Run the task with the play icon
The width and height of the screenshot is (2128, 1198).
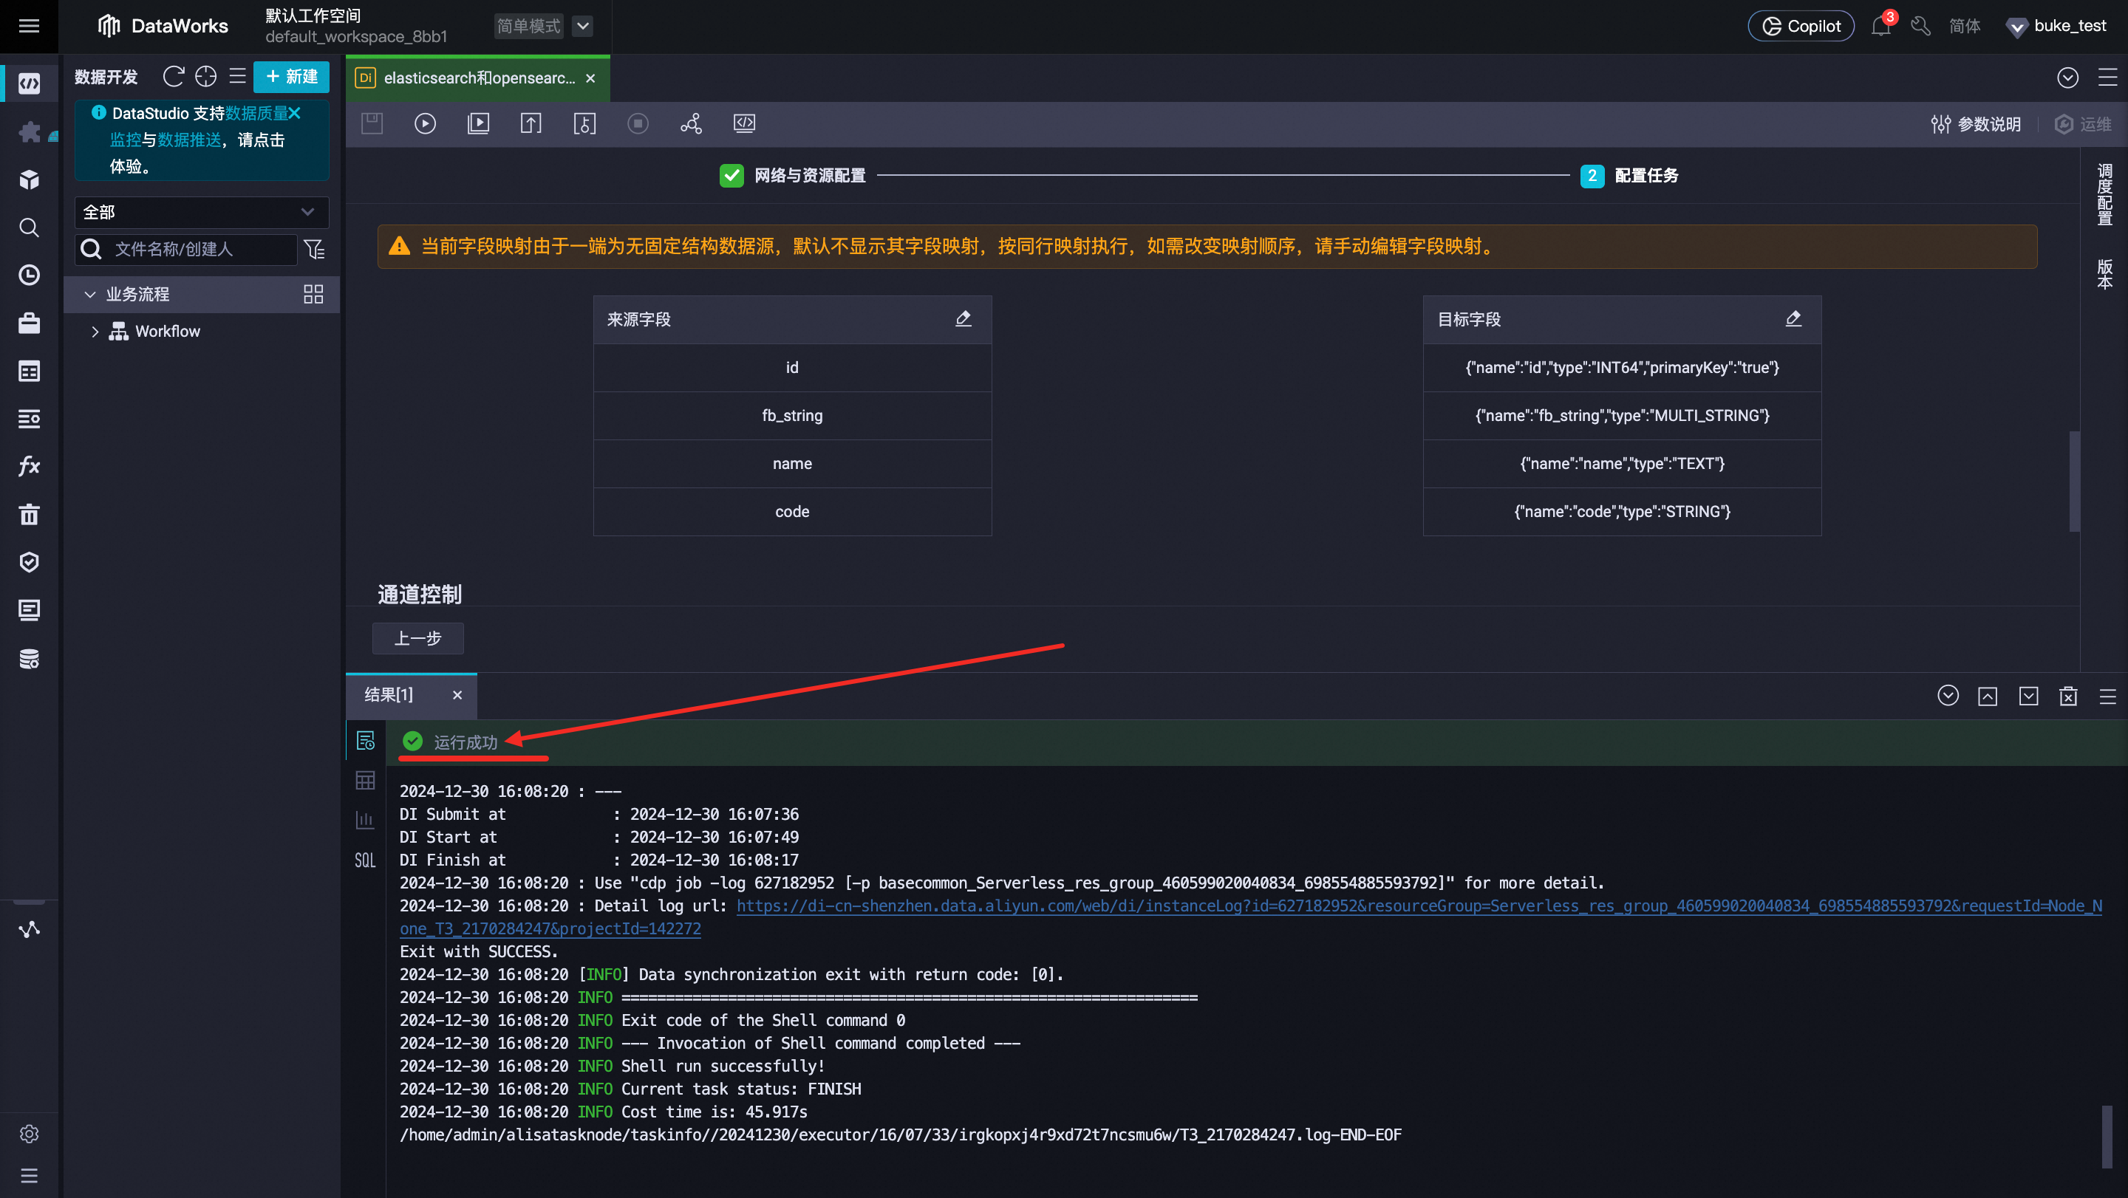coord(425,124)
